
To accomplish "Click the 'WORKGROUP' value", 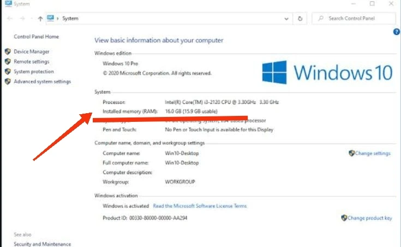I will tap(180, 182).
